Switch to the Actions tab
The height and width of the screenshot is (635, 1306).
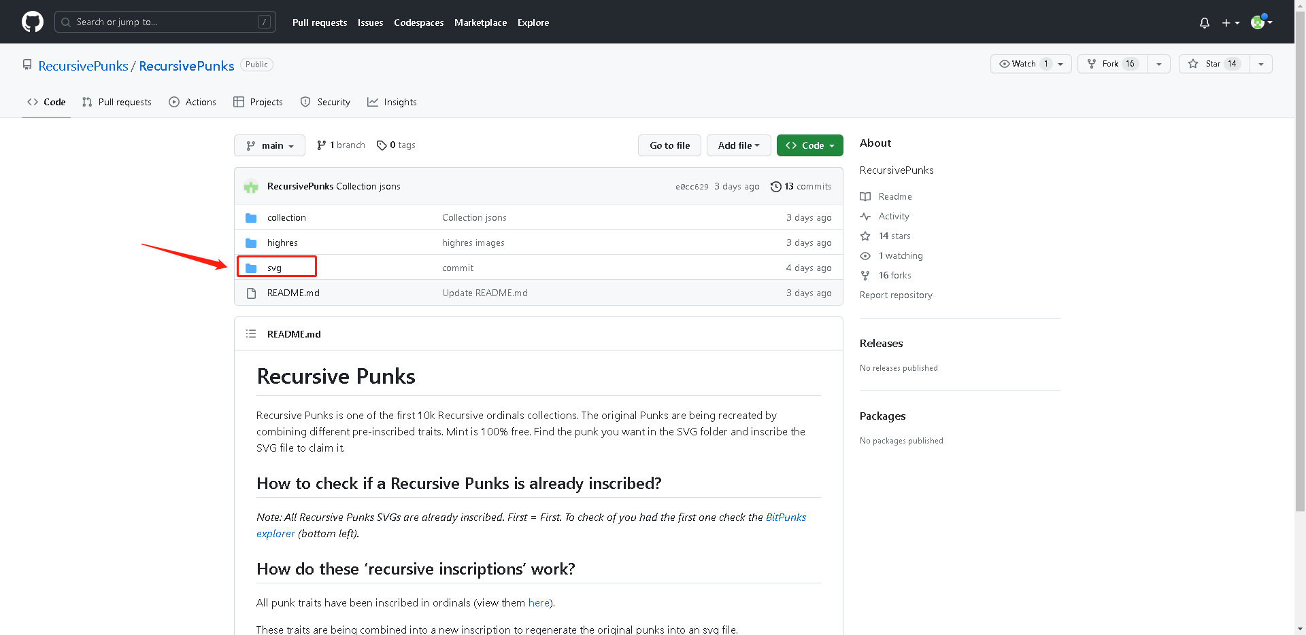[192, 102]
